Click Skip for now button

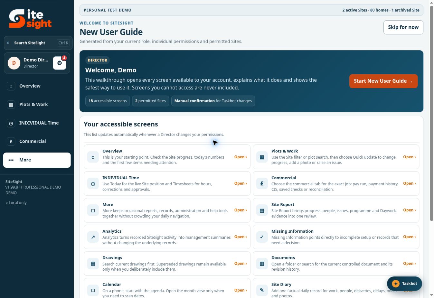tap(403, 27)
